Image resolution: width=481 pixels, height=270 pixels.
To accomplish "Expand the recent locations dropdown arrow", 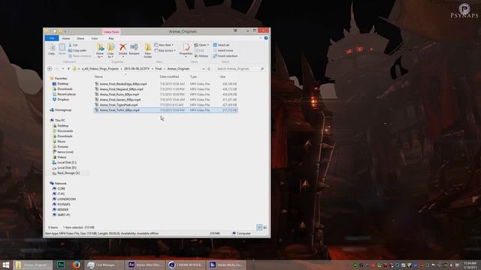I will (x=63, y=69).
